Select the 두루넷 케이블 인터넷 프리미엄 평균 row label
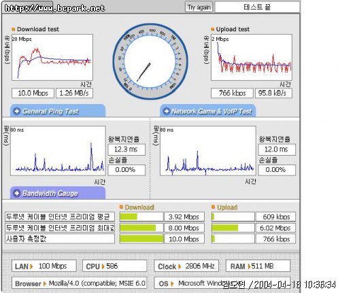Screen dimensions: 340x293 coord(60,217)
